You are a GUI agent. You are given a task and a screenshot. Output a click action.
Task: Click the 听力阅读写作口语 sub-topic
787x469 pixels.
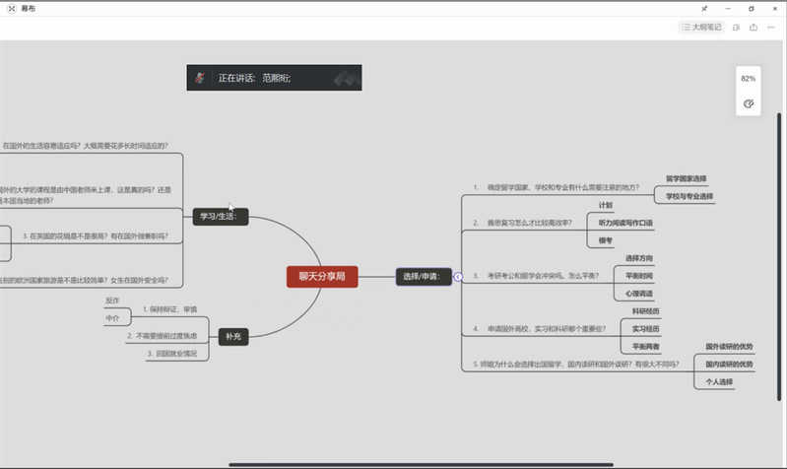(x=625, y=223)
